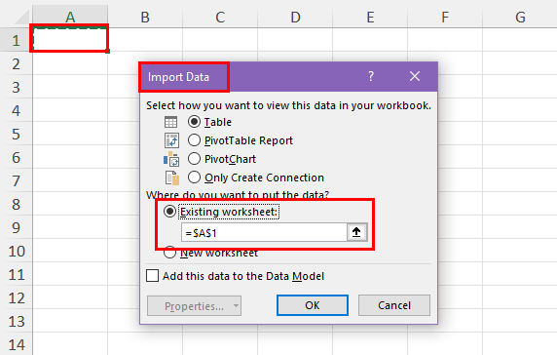
Task: Click the Import Data title text
Action: (178, 77)
